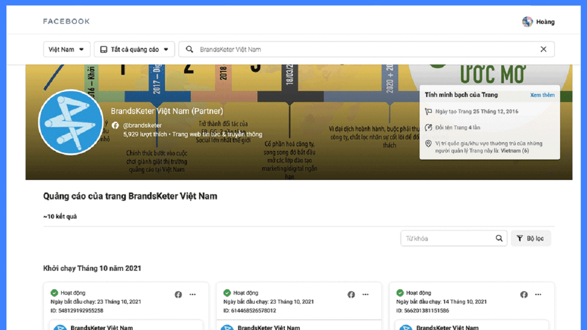Click BrandsKeter avatar in ad 566201381151586 preview
The image size is (587, 330).
click(x=406, y=328)
